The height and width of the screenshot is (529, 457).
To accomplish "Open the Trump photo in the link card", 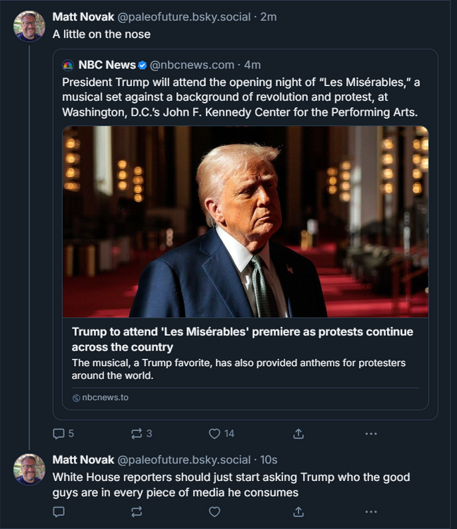I will point(245,221).
